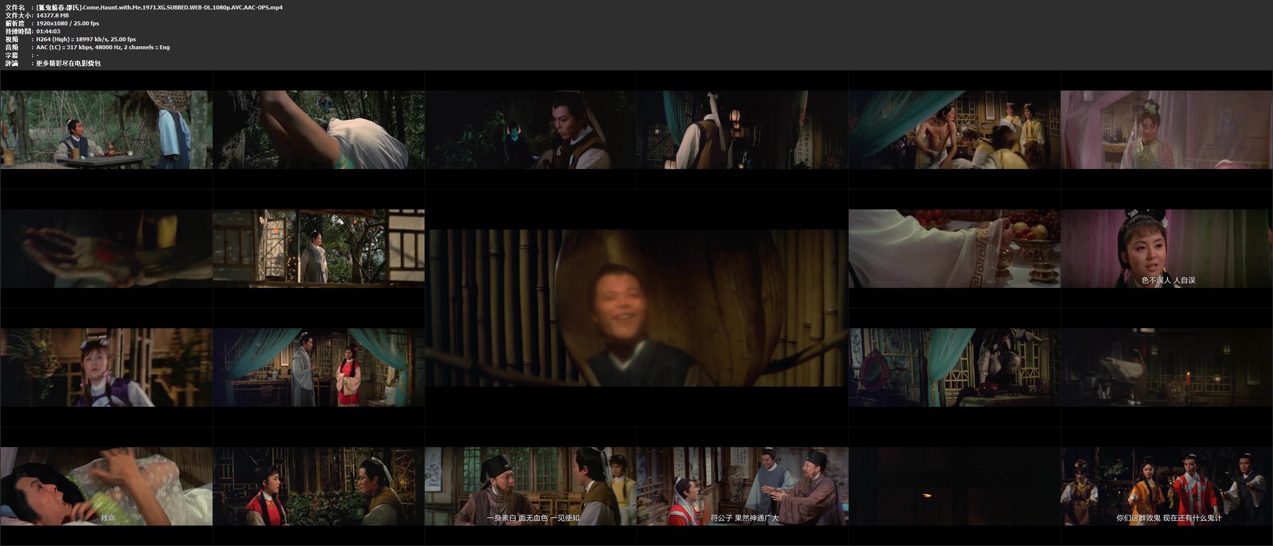
Task: Click the 01:44:03 duration value
Action: pyautogui.click(x=48, y=31)
